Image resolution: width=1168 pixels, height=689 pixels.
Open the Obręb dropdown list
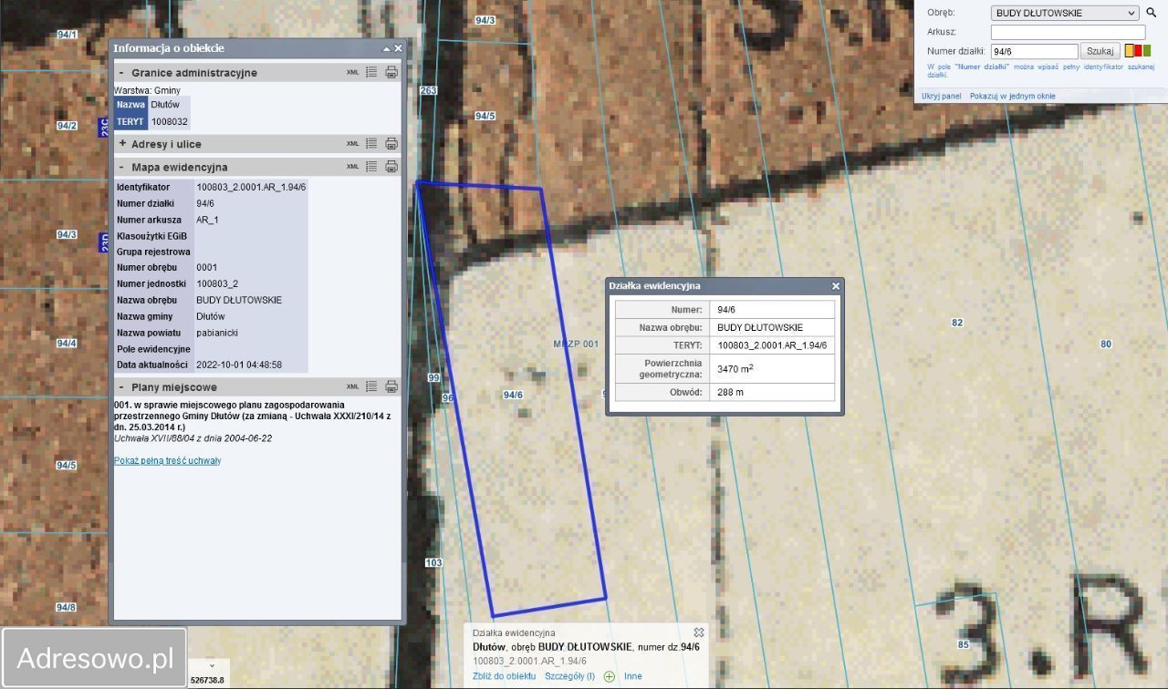click(x=1064, y=13)
